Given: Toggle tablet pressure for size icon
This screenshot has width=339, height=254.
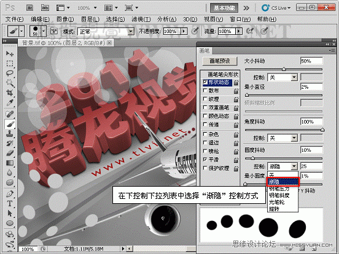Looking at the screenshot, I should 264,31.
